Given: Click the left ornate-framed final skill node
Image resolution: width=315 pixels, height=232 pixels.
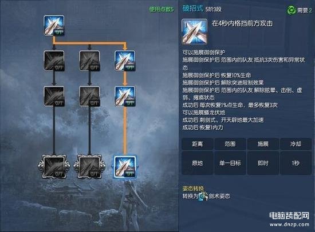Looking at the screenshot, I should pyautogui.click(x=54, y=167).
